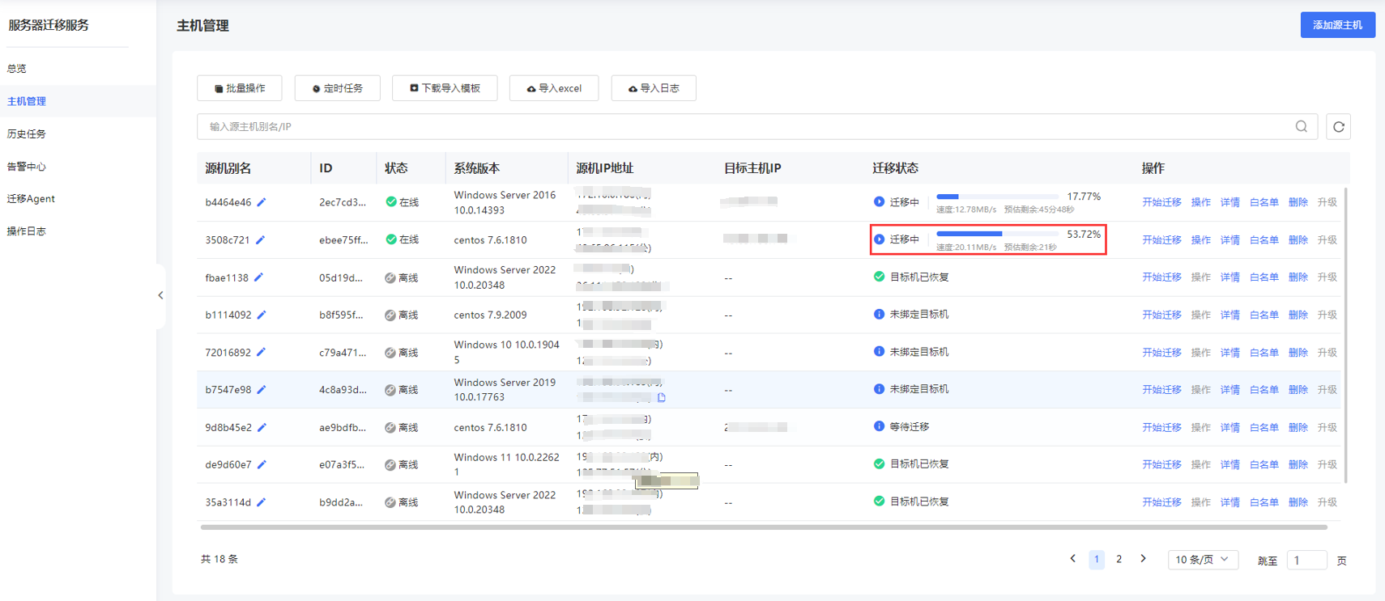Click the horizontal table scrollbar

tap(764, 527)
